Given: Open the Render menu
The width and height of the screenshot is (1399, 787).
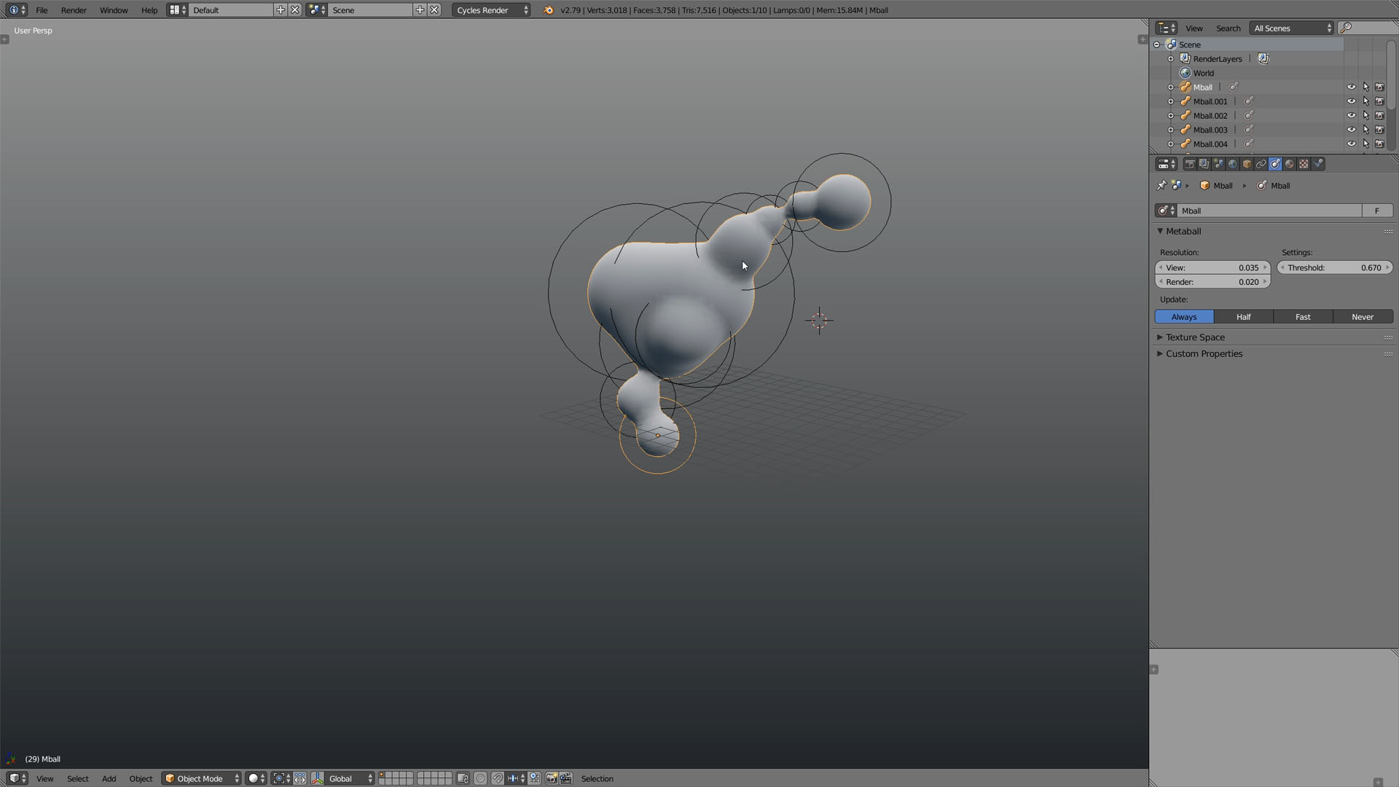Looking at the screenshot, I should pos(74,10).
